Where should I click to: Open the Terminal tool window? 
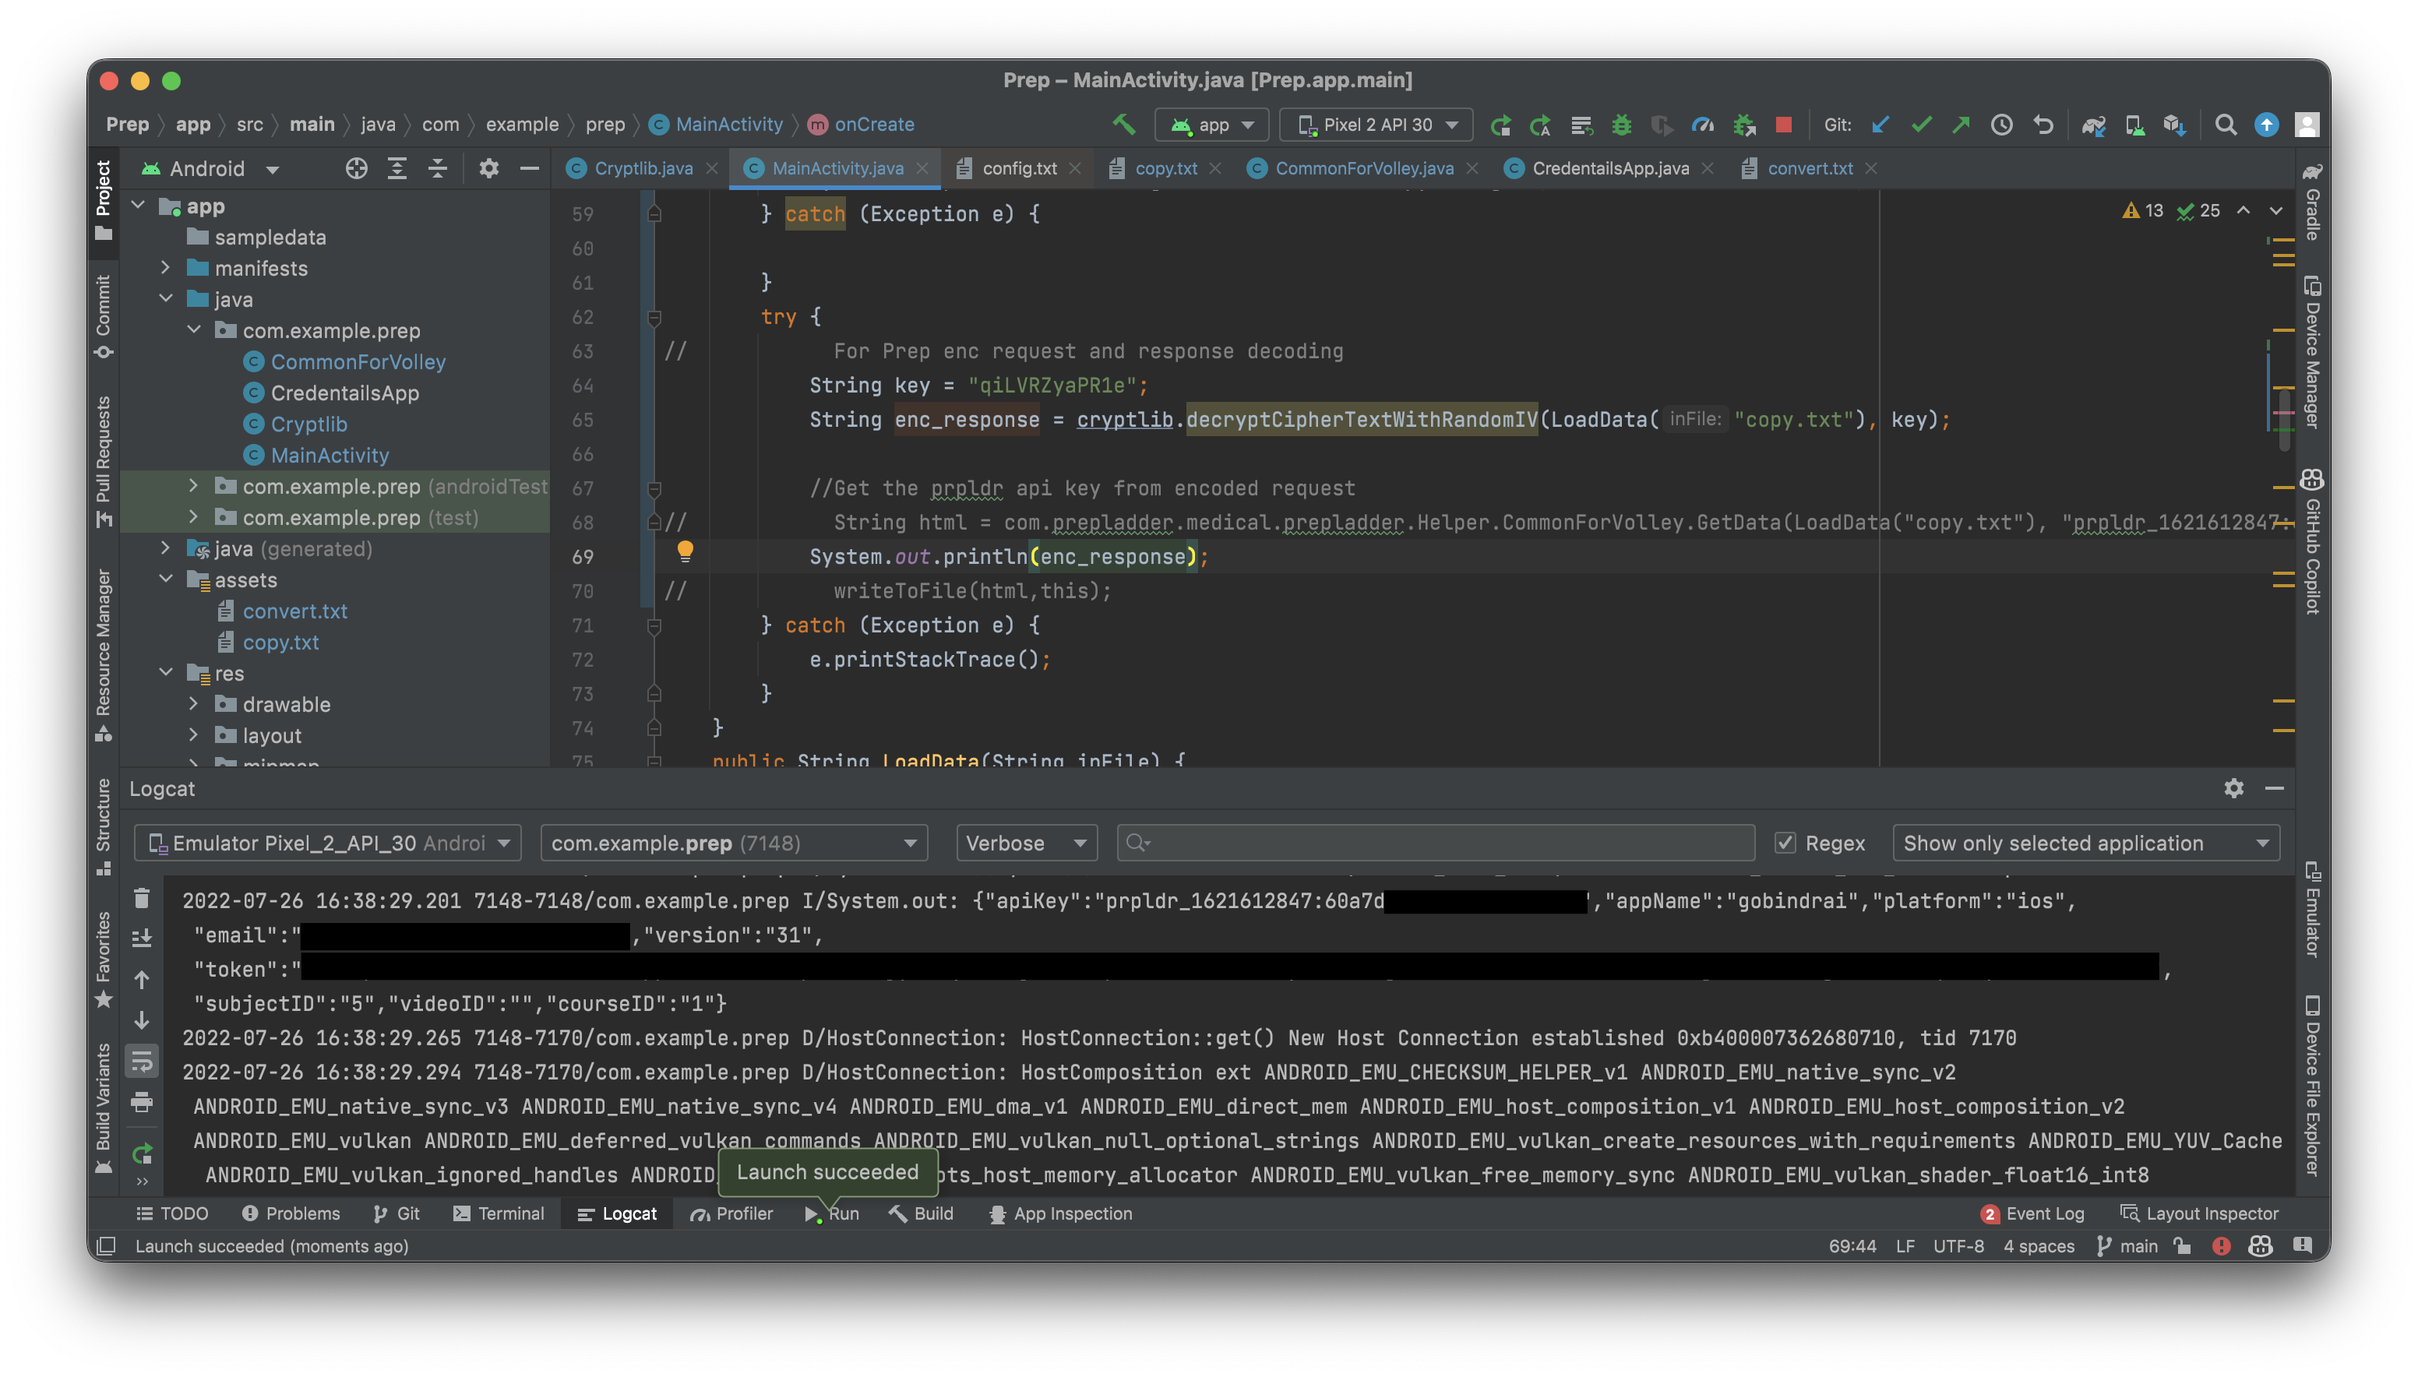(x=499, y=1213)
